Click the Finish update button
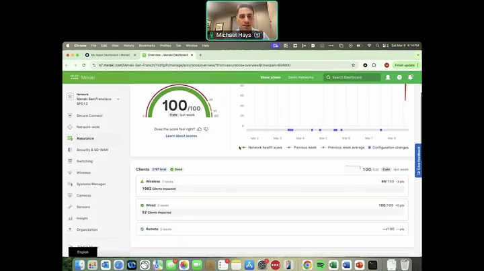The height and width of the screenshot is (271, 484). pyautogui.click(x=406, y=65)
